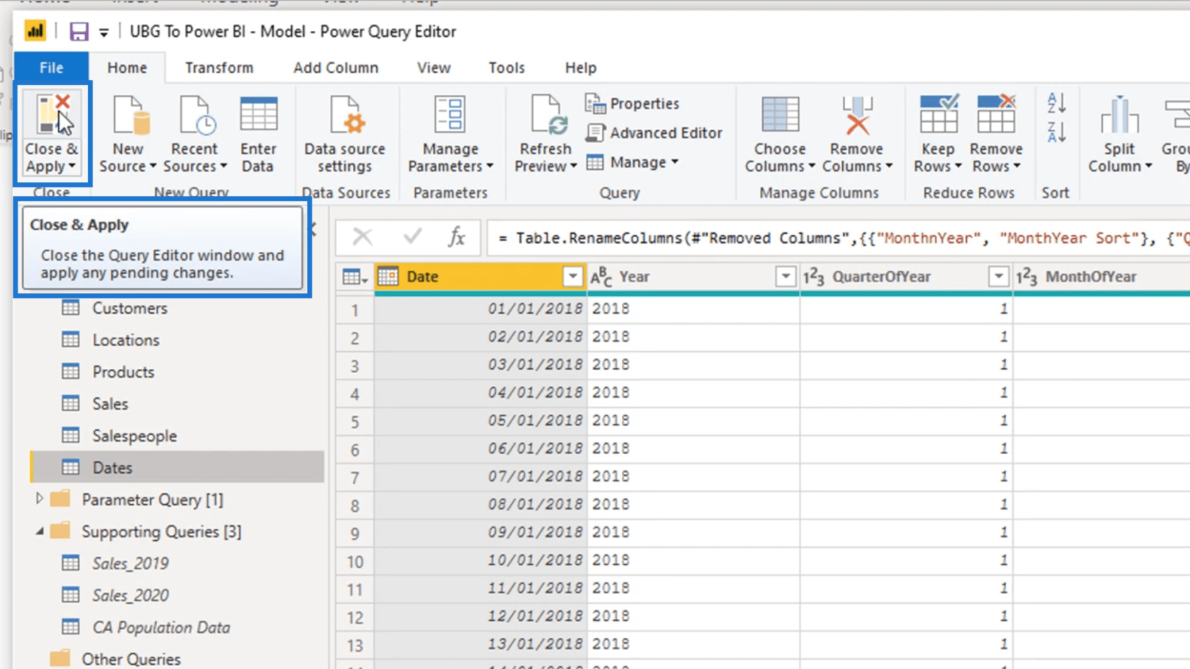Open the Quick Access Toolbar dropdown
This screenshot has width=1190, height=669.
pyautogui.click(x=103, y=32)
